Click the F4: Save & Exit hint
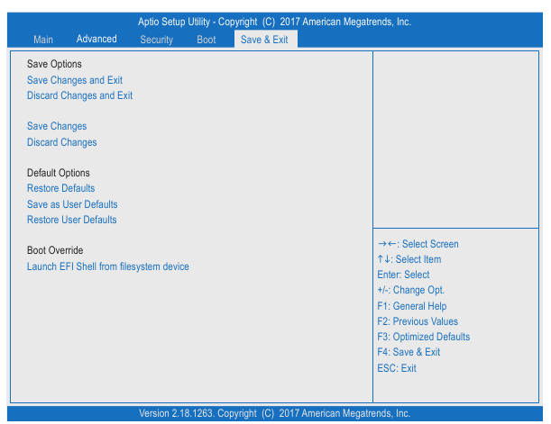551x424 pixels. 409,352
